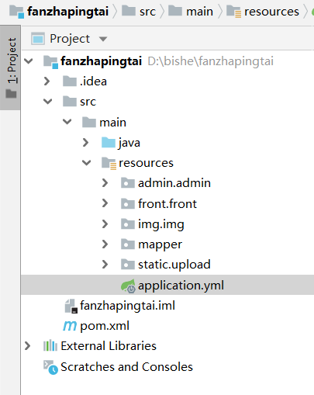Toggle the 1: Project side tab

click(x=10, y=68)
